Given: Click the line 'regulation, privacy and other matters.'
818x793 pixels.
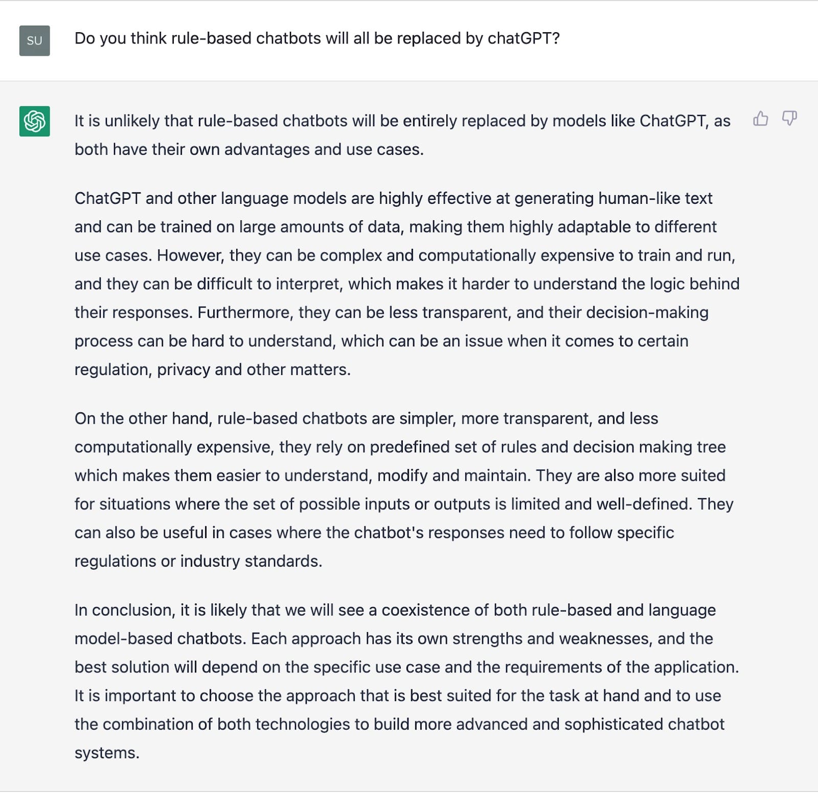Looking at the screenshot, I should 213,370.
